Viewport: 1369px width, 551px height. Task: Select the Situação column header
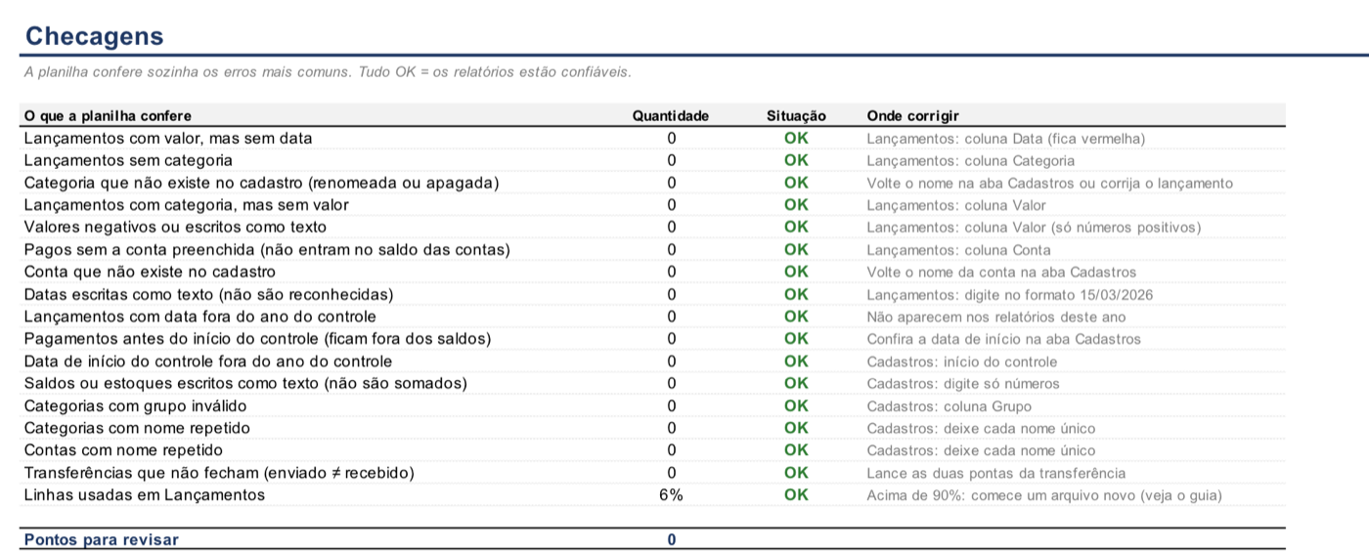pos(796,115)
